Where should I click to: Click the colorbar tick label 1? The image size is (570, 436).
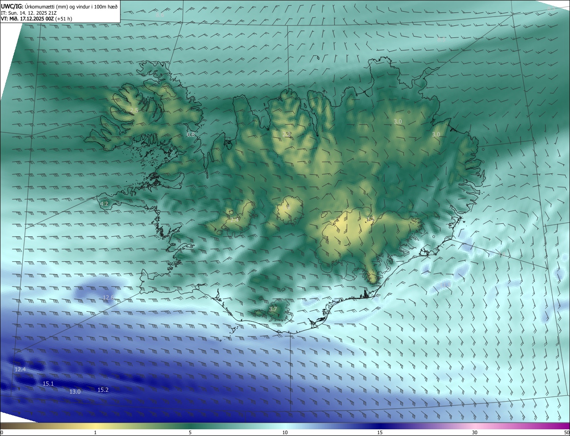click(95, 432)
